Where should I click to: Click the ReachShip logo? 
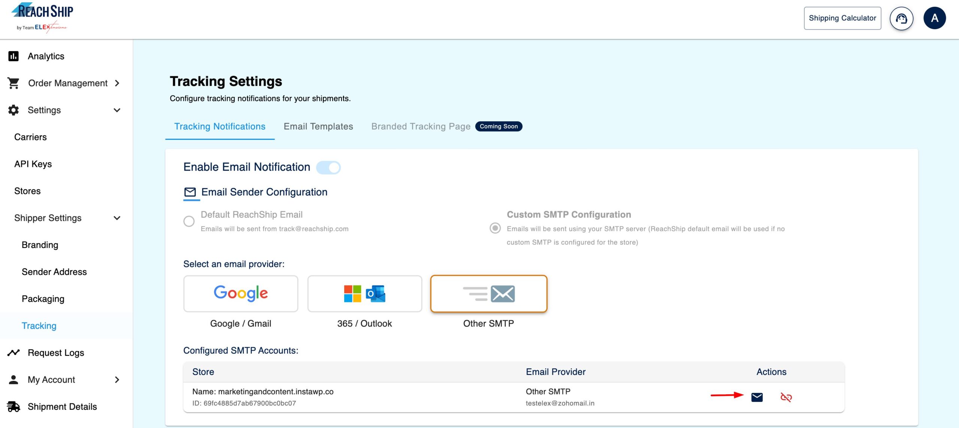[42, 18]
